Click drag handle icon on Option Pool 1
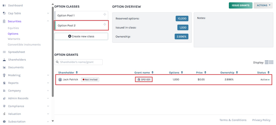276x125 pixels. pos(104,14)
